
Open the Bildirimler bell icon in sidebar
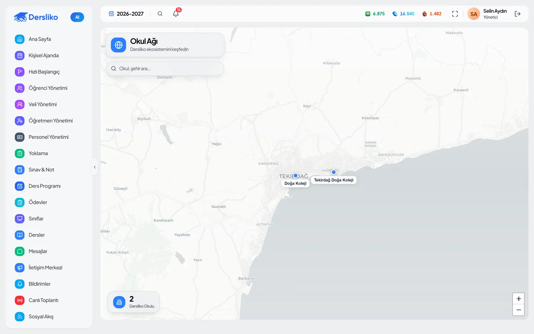tap(20, 284)
